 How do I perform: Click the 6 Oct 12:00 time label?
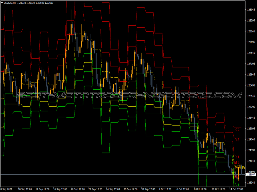coord(183,189)
